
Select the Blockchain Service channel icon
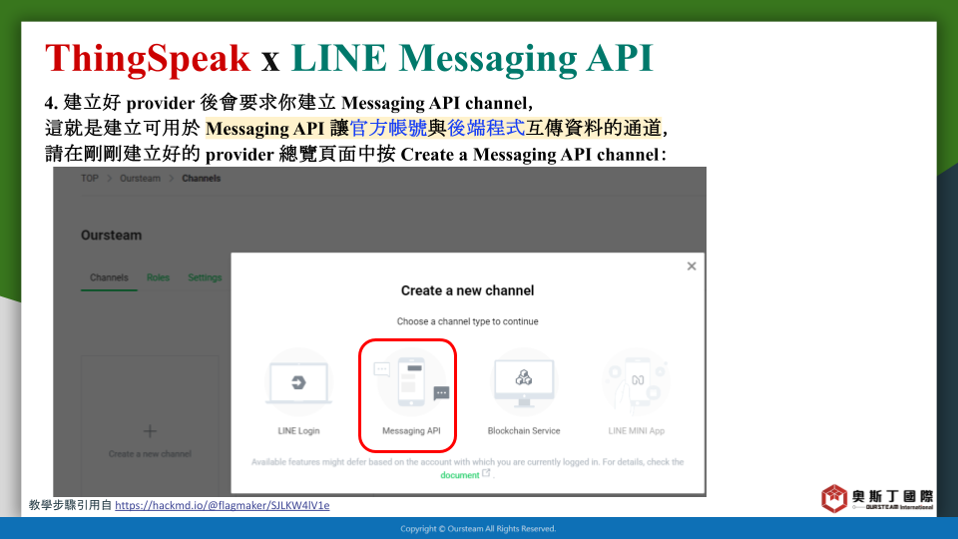coord(524,382)
